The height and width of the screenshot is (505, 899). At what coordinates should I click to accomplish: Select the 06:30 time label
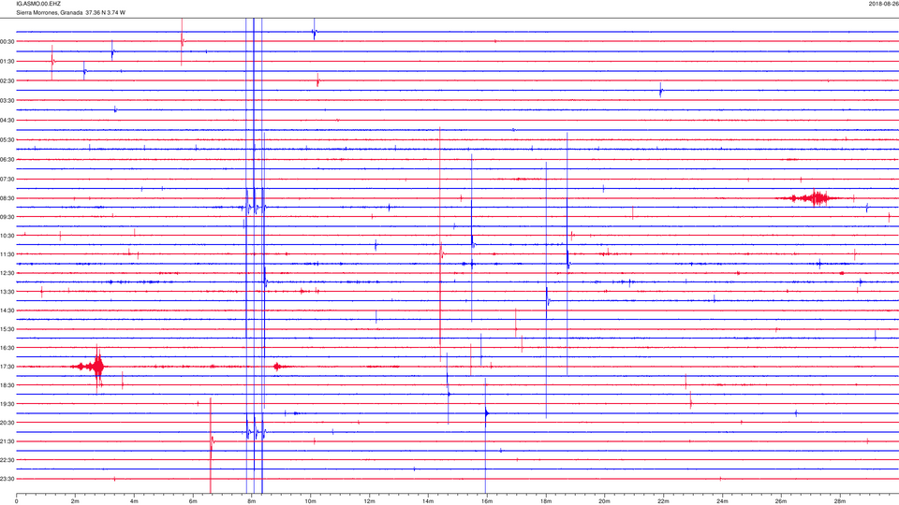(x=7, y=160)
